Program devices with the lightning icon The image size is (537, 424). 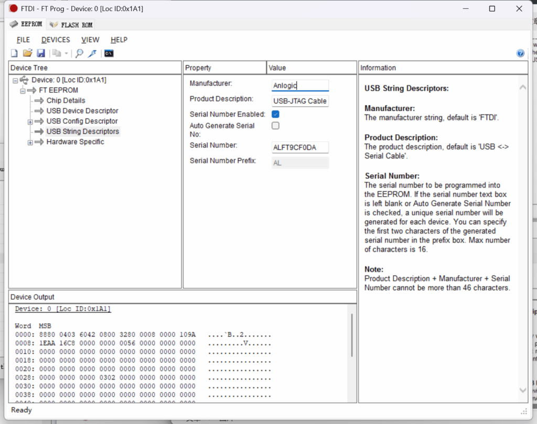click(x=92, y=53)
